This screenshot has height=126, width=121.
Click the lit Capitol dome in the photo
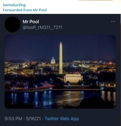(53, 60)
